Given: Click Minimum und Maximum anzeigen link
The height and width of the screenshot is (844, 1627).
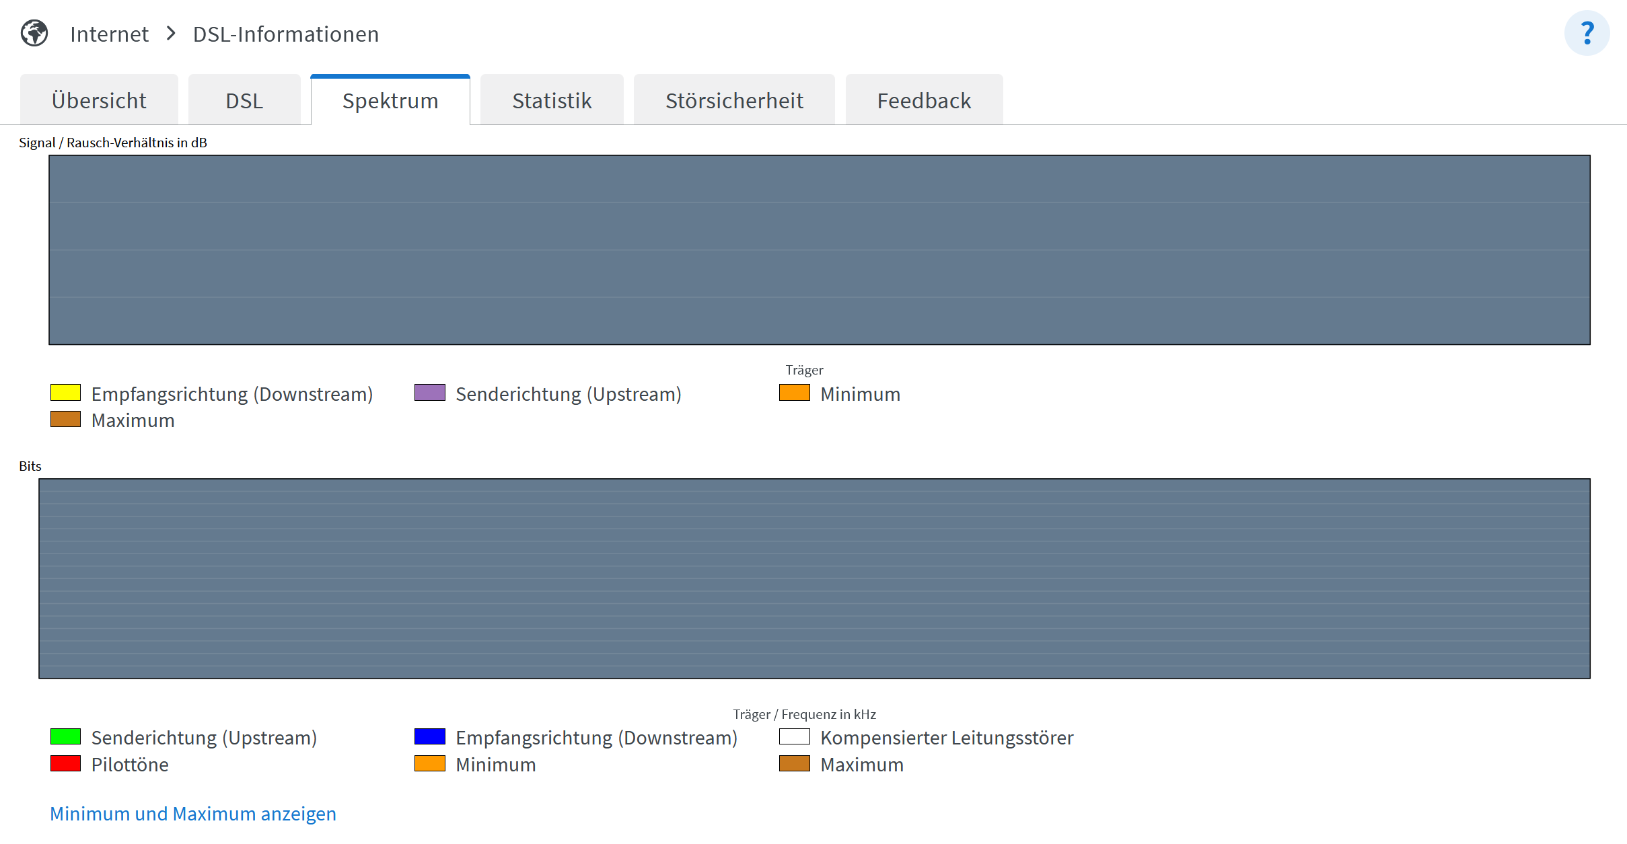Looking at the screenshot, I should [x=193, y=814].
